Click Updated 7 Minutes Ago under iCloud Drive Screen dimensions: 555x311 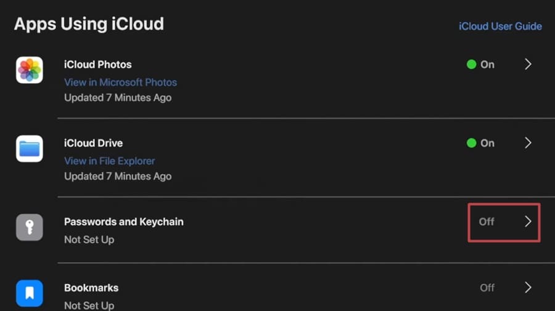(x=118, y=176)
